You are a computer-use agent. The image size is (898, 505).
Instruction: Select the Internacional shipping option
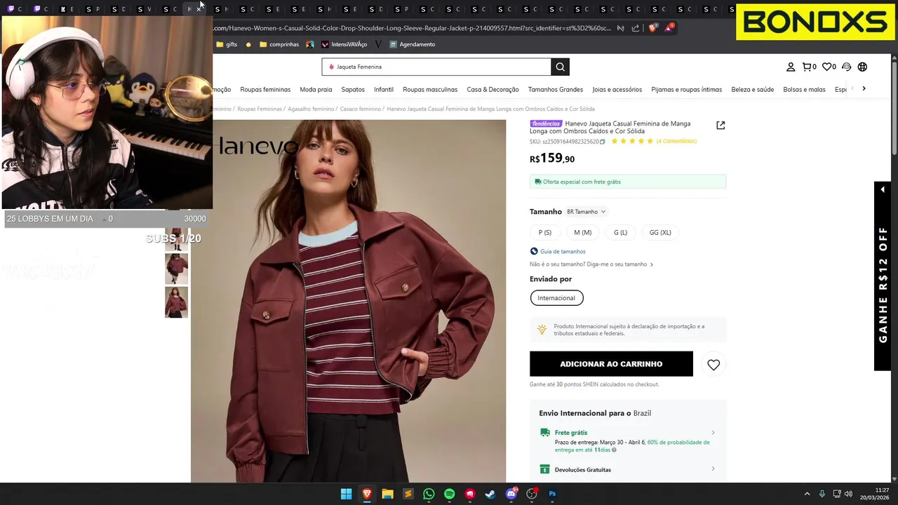tap(556, 298)
